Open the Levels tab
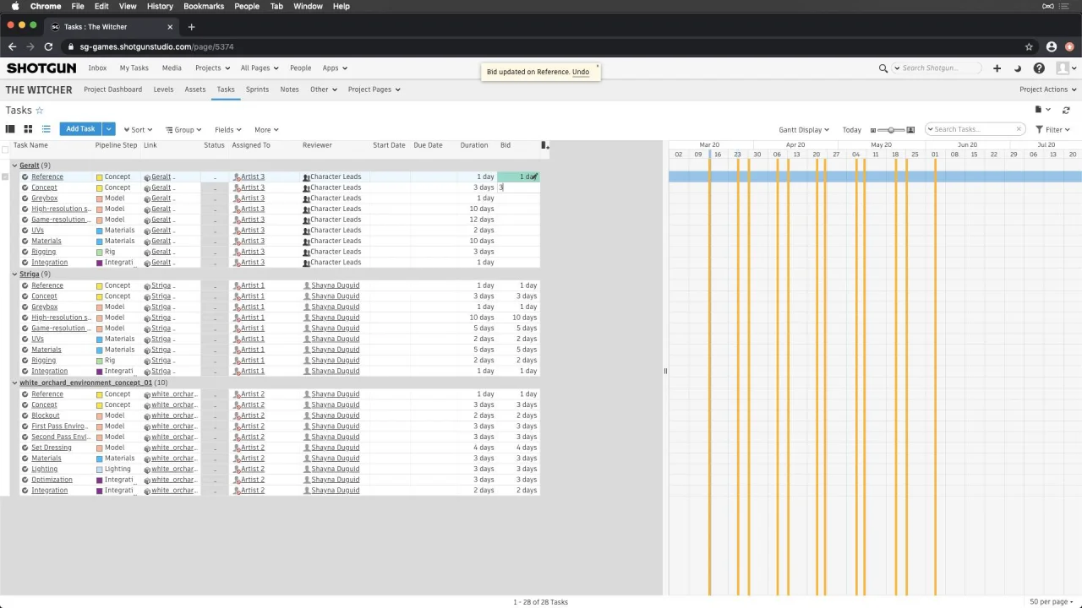Screen dimensions: 1082x608 (x=163, y=90)
